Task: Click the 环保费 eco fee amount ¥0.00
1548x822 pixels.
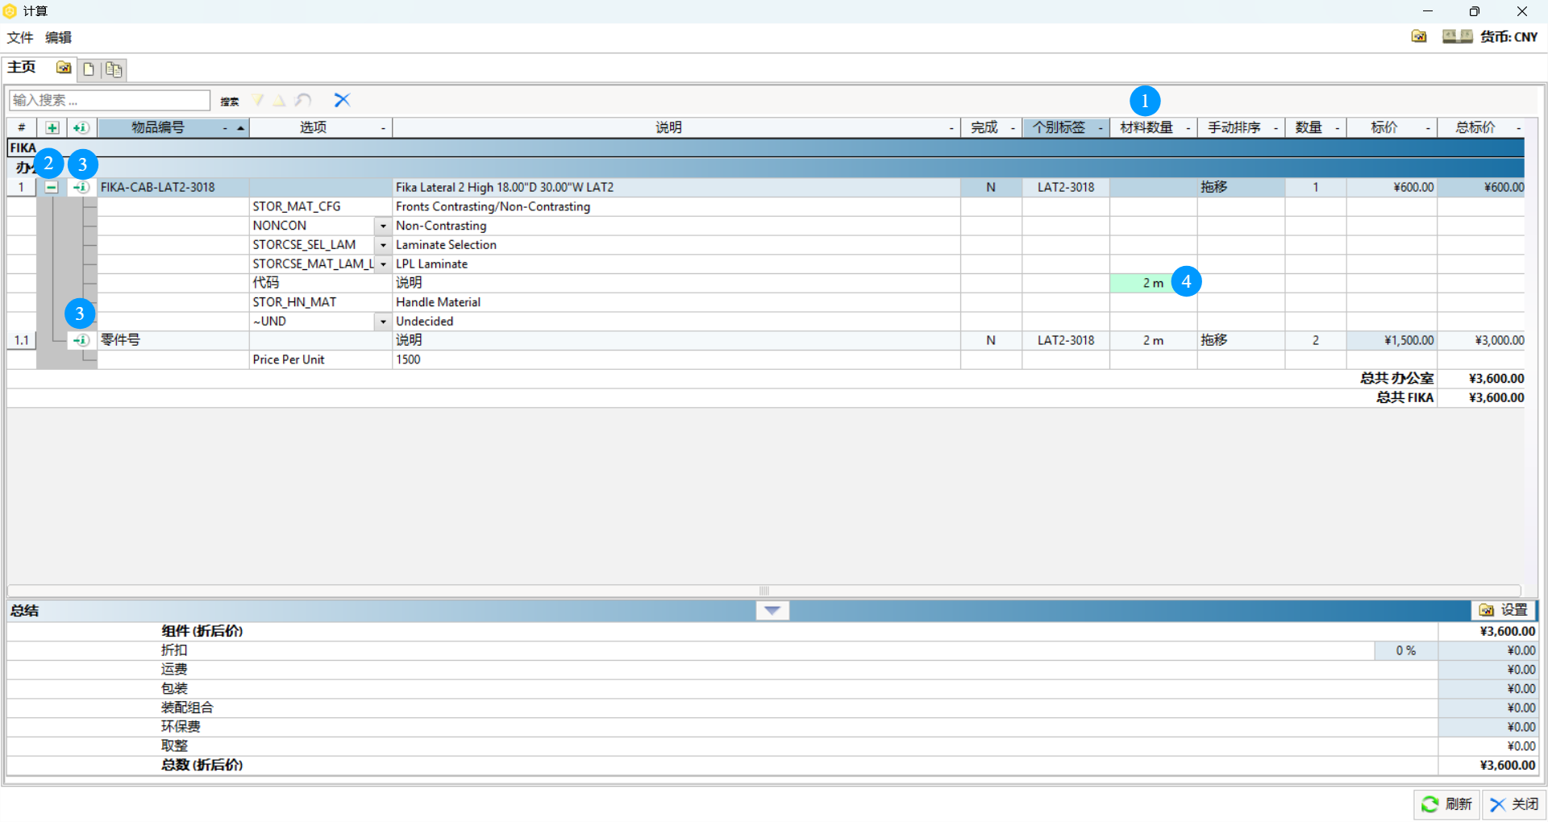Action: 1488,727
